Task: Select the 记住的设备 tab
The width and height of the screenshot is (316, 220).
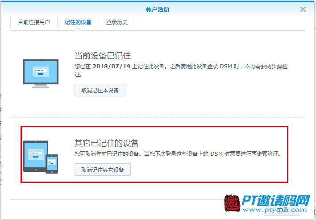Action: [x=78, y=22]
